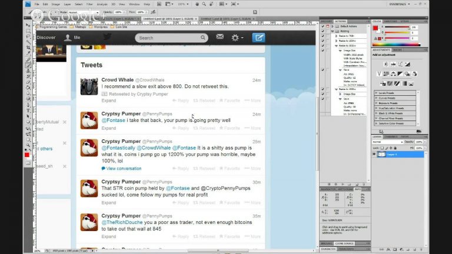Select the Lasso tool

tap(28, 36)
